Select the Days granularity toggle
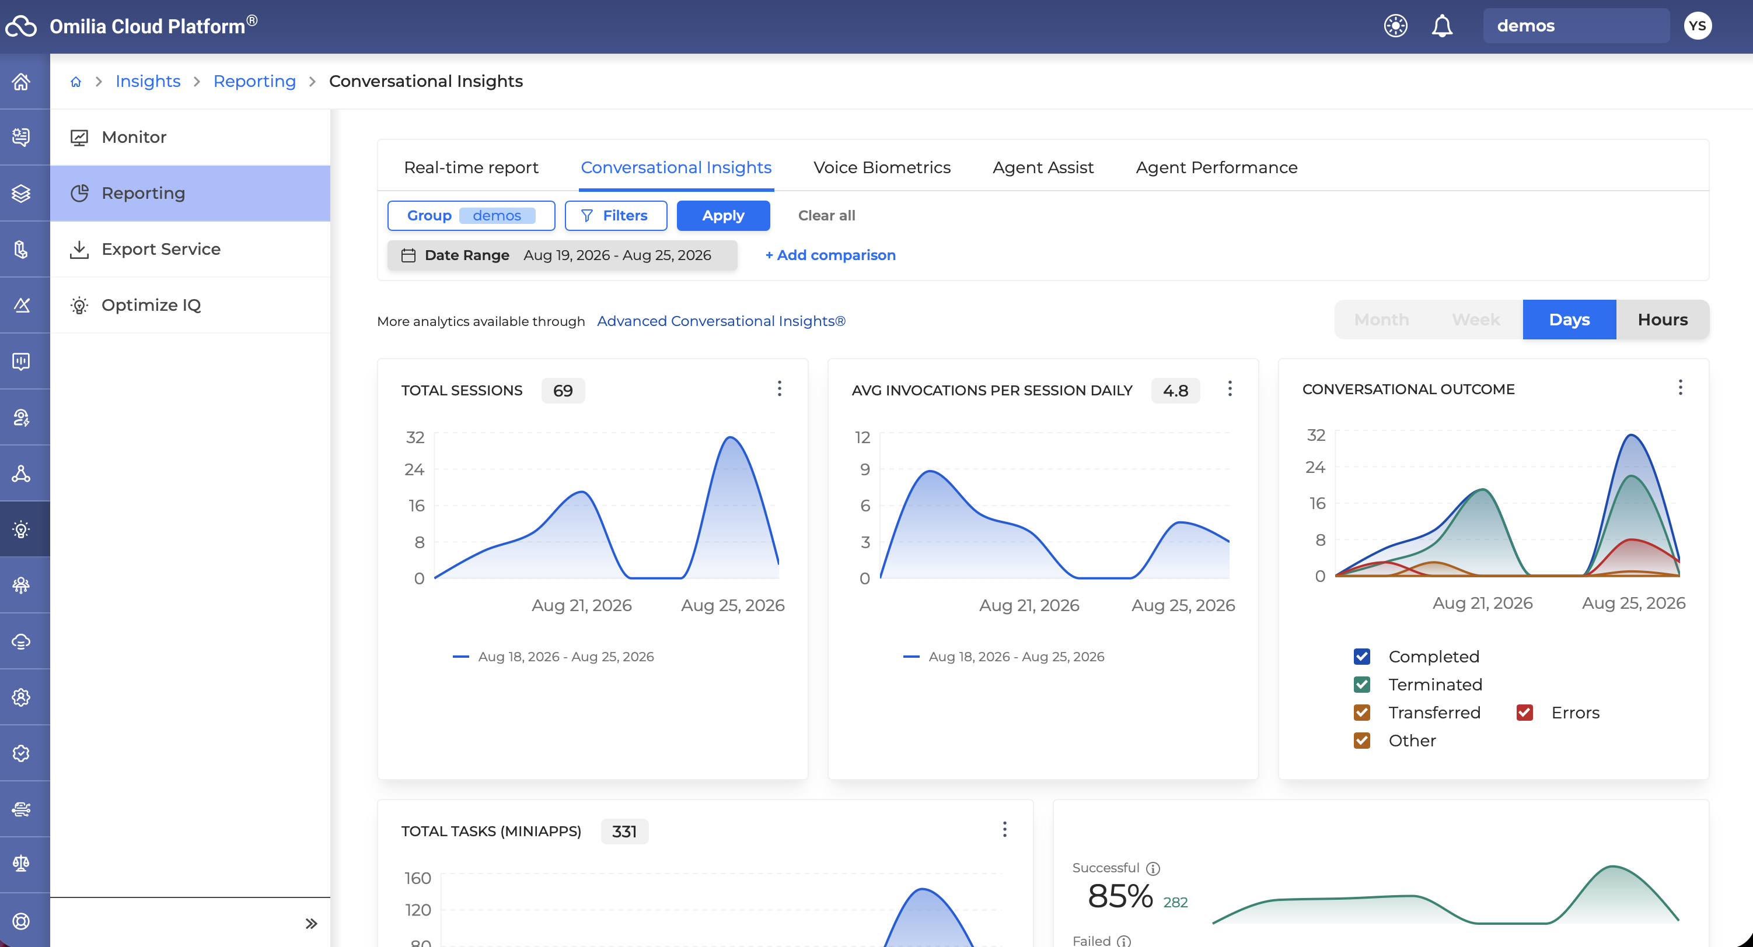Screen dimensions: 1753x947 tap(1569, 320)
